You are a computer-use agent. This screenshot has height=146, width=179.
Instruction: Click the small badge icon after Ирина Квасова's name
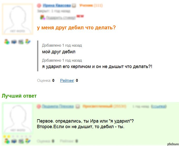point(74,5)
